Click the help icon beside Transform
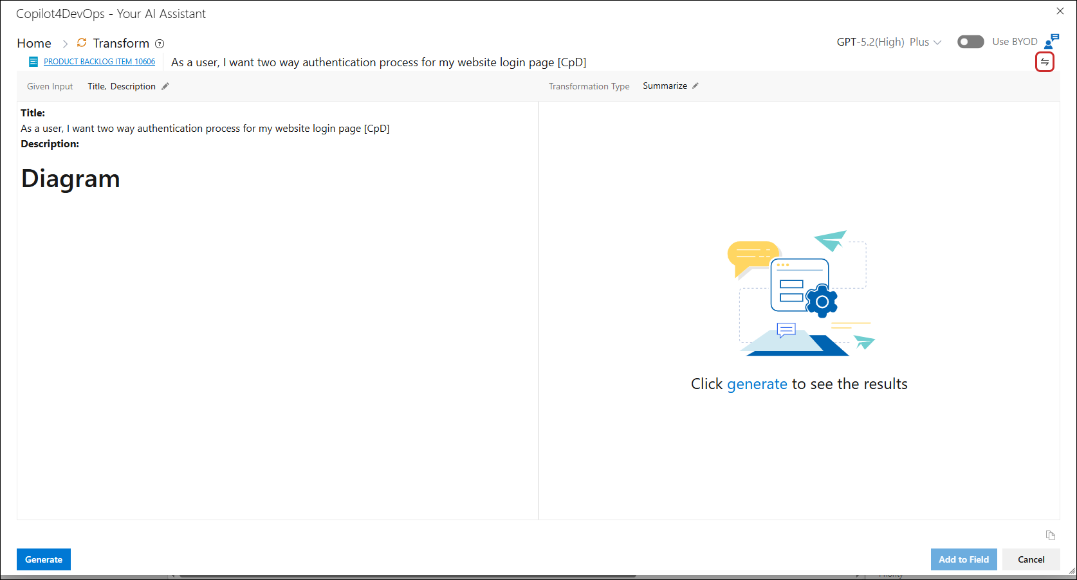The height and width of the screenshot is (580, 1077). click(160, 44)
